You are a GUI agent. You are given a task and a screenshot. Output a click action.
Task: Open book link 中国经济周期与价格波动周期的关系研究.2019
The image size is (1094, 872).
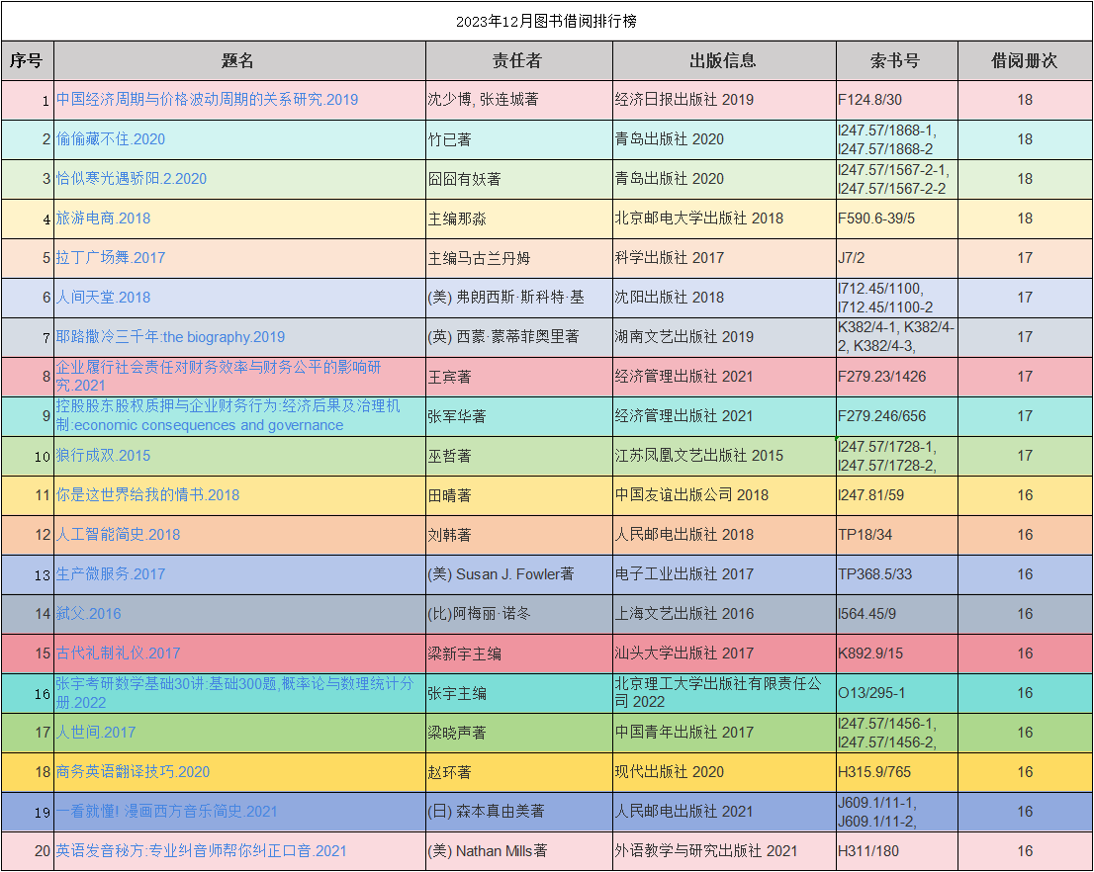click(207, 100)
